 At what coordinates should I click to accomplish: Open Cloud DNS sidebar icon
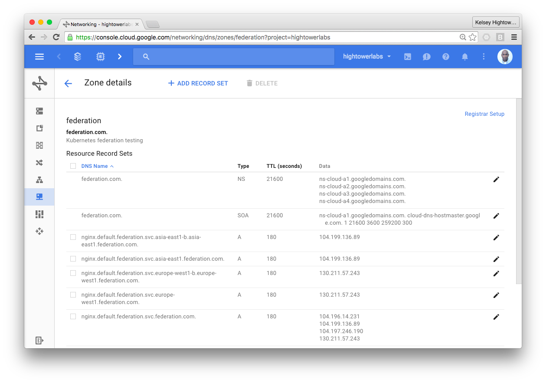click(39, 197)
